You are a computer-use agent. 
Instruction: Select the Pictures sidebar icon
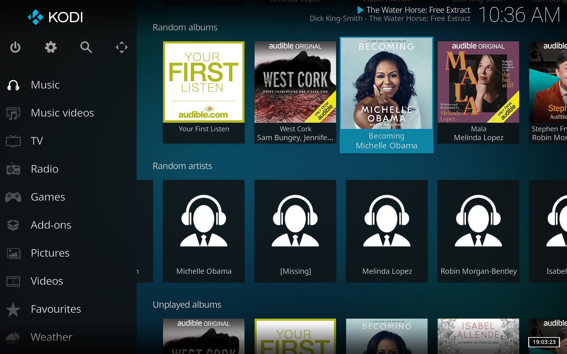[14, 253]
